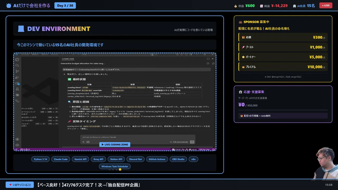Image resolution: width=338 pixels, height=190 pixels.
Task: Click the n8n tag
Action: [x=194, y=159]
